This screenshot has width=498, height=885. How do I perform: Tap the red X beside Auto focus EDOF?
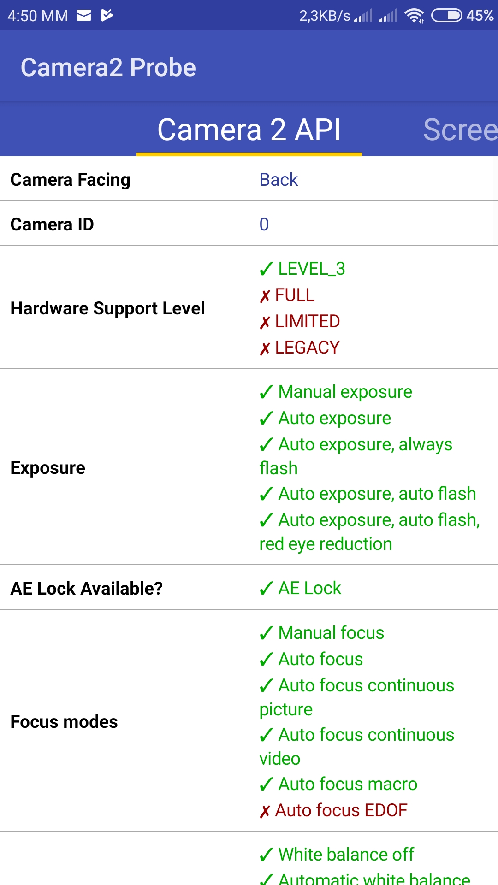[265, 811]
